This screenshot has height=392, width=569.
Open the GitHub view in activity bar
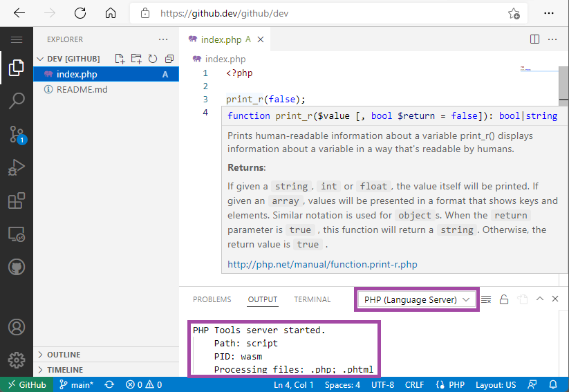point(17,267)
